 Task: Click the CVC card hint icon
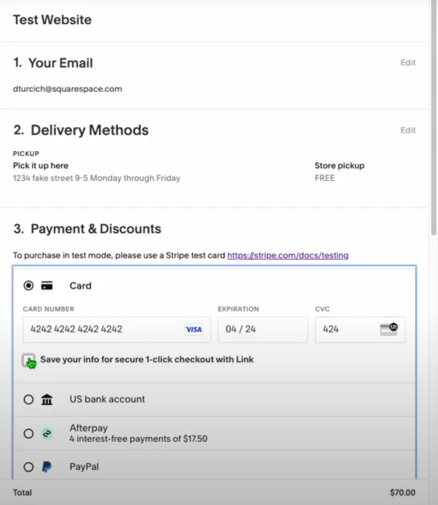click(389, 329)
